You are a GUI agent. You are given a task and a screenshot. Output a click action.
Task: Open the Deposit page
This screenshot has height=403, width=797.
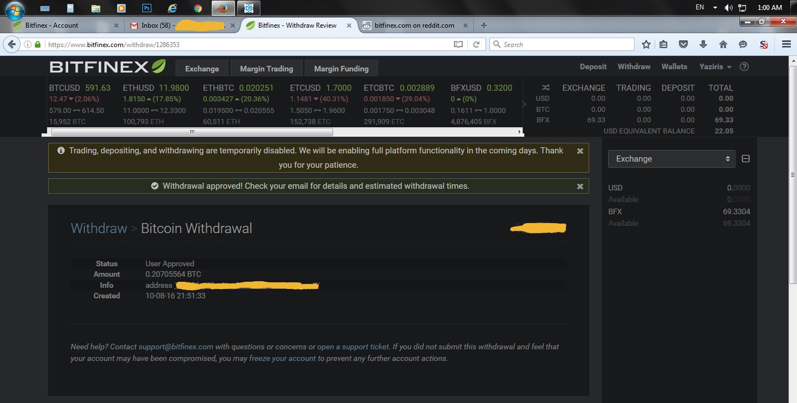[593, 66]
